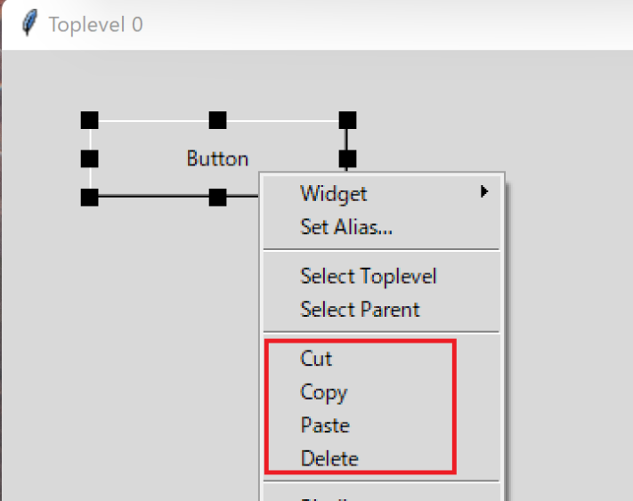Select Copy from the context menu
Image resolution: width=633 pixels, height=501 pixels.
(382, 392)
